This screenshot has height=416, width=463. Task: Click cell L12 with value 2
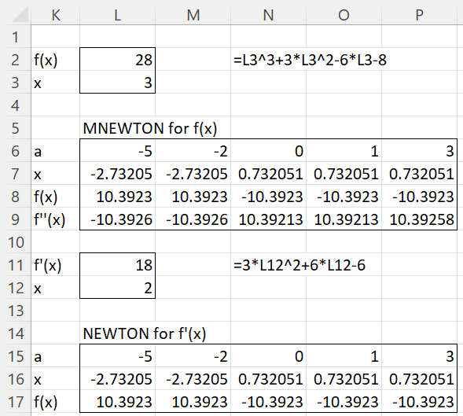[x=118, y=288]
